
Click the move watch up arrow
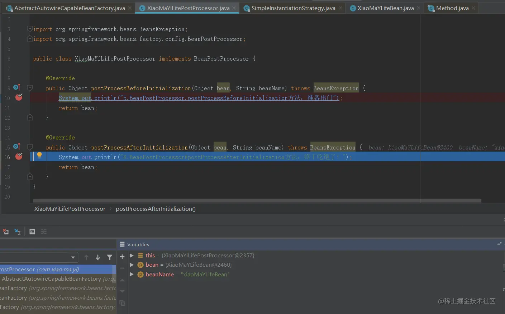pos(122,280)
